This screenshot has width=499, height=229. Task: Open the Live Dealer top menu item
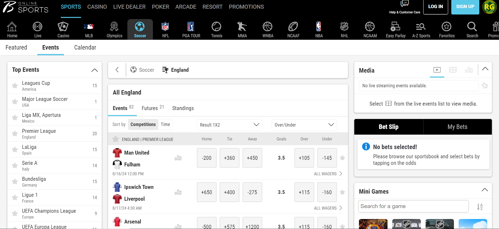[129, 7]
